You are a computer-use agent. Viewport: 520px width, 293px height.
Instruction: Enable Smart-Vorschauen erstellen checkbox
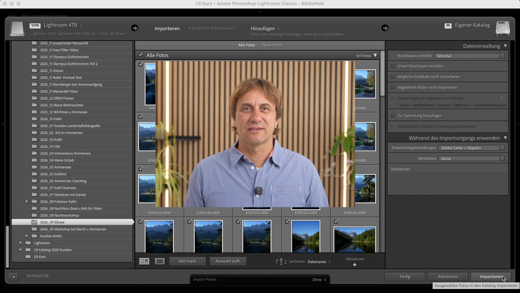point(393,66)
